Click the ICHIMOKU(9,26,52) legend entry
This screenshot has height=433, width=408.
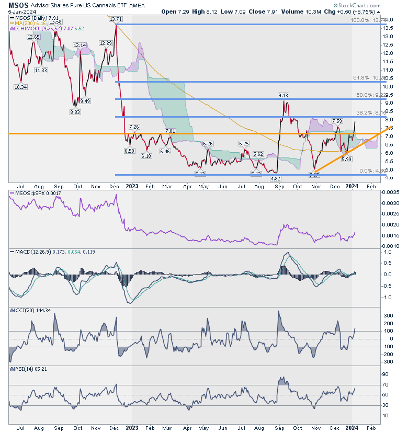(x=47, y=28)
